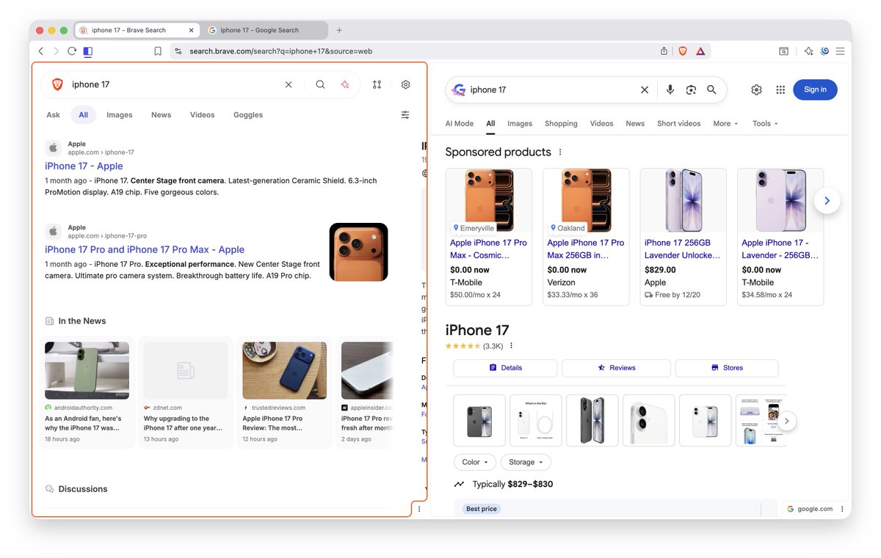Open Sponsored products info three dots
This screenshot has width=881, height=558.
pos(560,152)
